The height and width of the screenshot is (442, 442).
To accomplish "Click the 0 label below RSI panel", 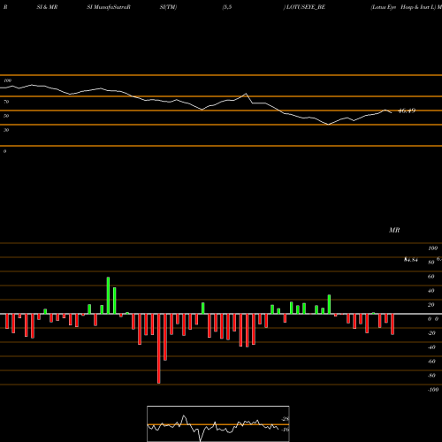I will [x=4, y=151].
